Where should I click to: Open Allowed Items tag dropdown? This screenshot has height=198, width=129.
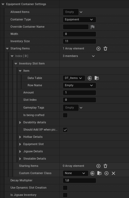click(81, 12)
